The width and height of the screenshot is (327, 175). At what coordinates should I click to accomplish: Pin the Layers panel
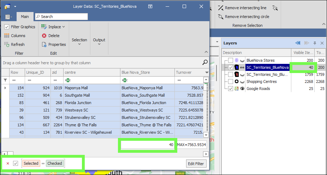(x=315, y=43)
